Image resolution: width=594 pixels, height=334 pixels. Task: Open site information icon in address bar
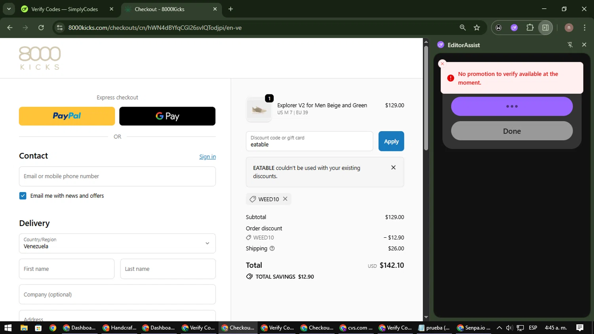click(x=60, y=27)
